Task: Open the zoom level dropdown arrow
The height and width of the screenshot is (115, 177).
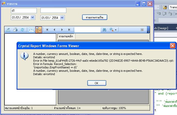Action: coord(116,30)
